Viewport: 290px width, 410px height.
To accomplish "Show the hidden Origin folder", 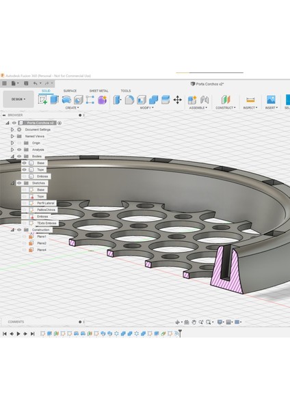I will click(19, 143).
